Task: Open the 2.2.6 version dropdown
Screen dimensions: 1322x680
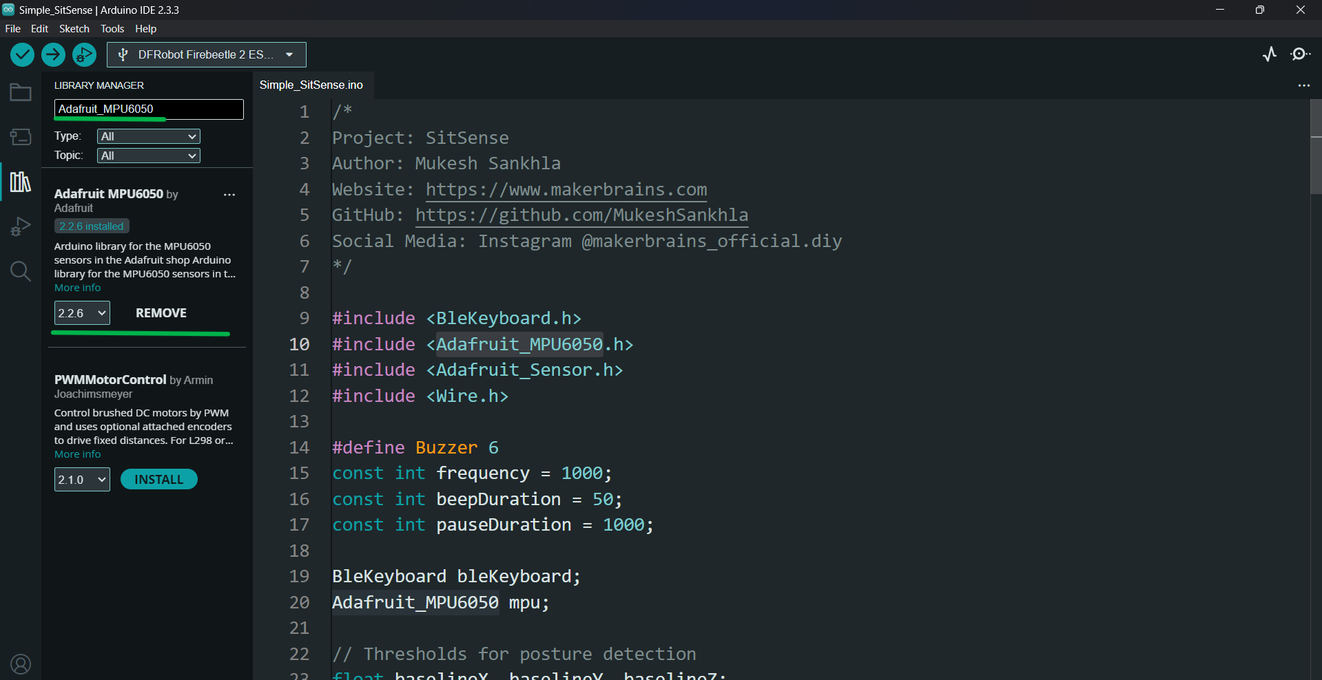Action: click(x=82, y=313)
